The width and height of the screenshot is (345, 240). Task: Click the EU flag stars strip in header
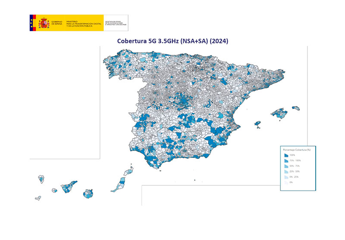(x=31, y=22)
